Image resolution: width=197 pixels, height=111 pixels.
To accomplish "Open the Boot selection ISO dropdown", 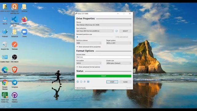I will [95, 31].
